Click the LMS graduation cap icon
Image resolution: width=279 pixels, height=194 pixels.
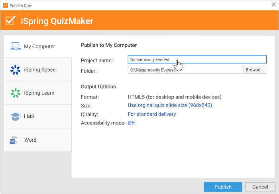tap(16, 117)
